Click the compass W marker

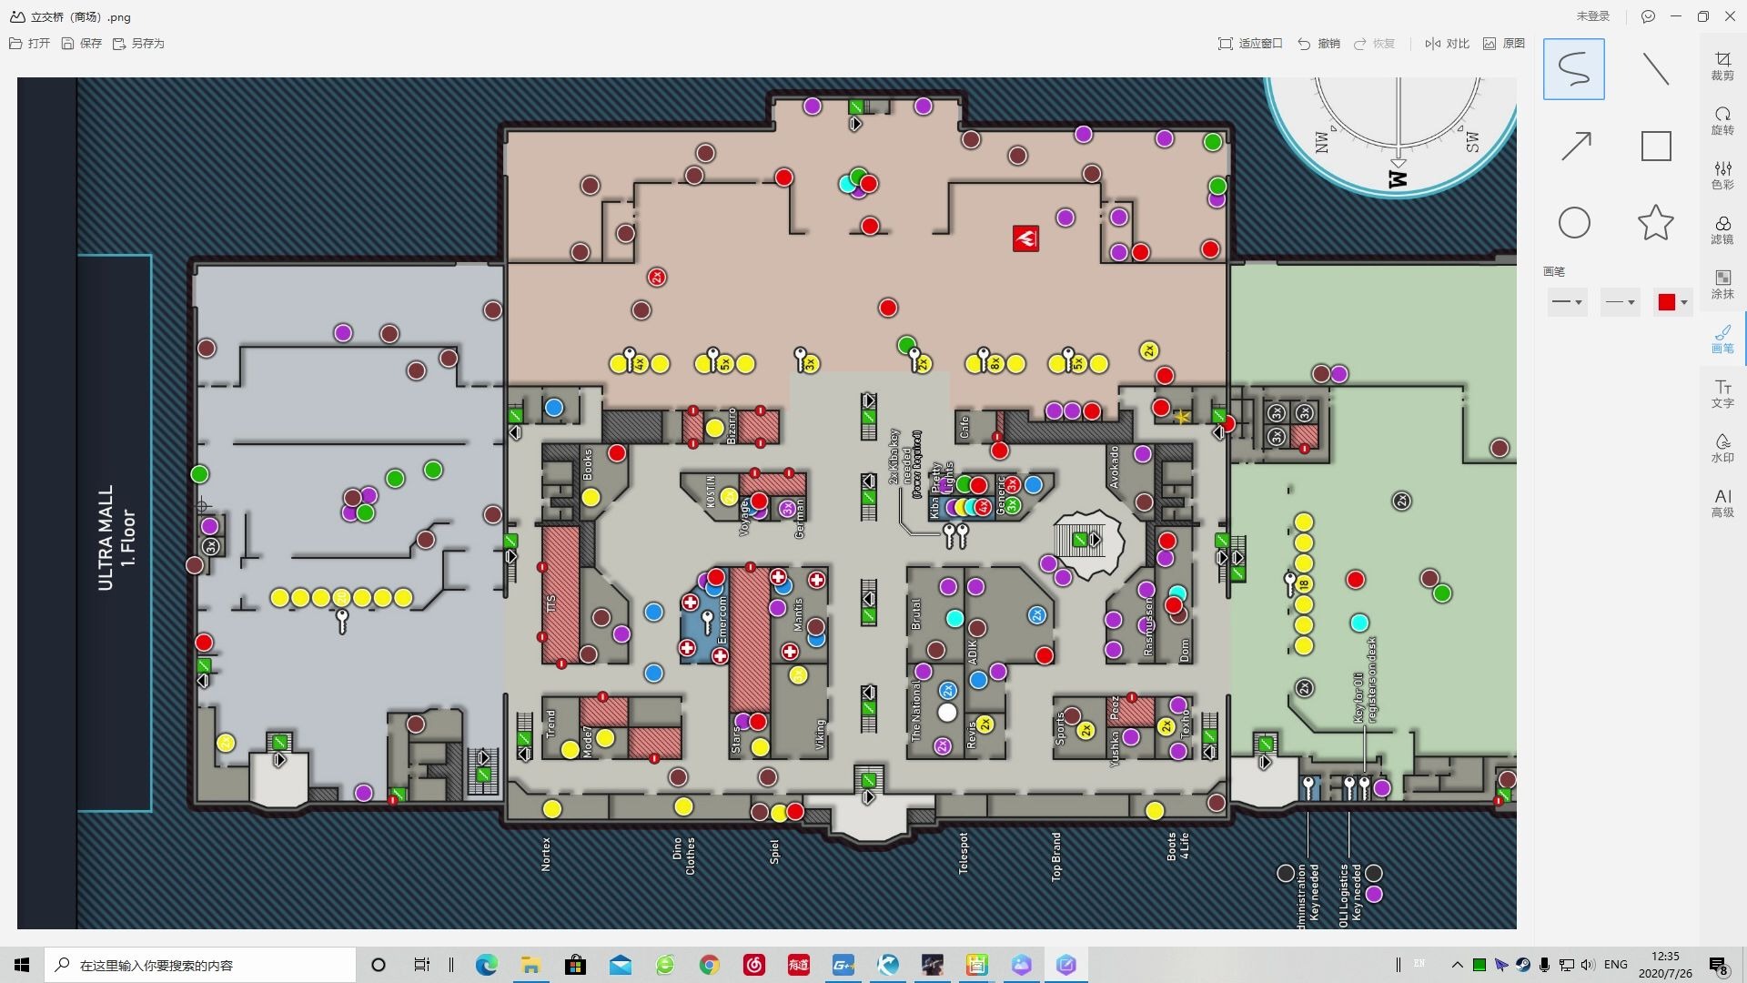[1398, 178]
